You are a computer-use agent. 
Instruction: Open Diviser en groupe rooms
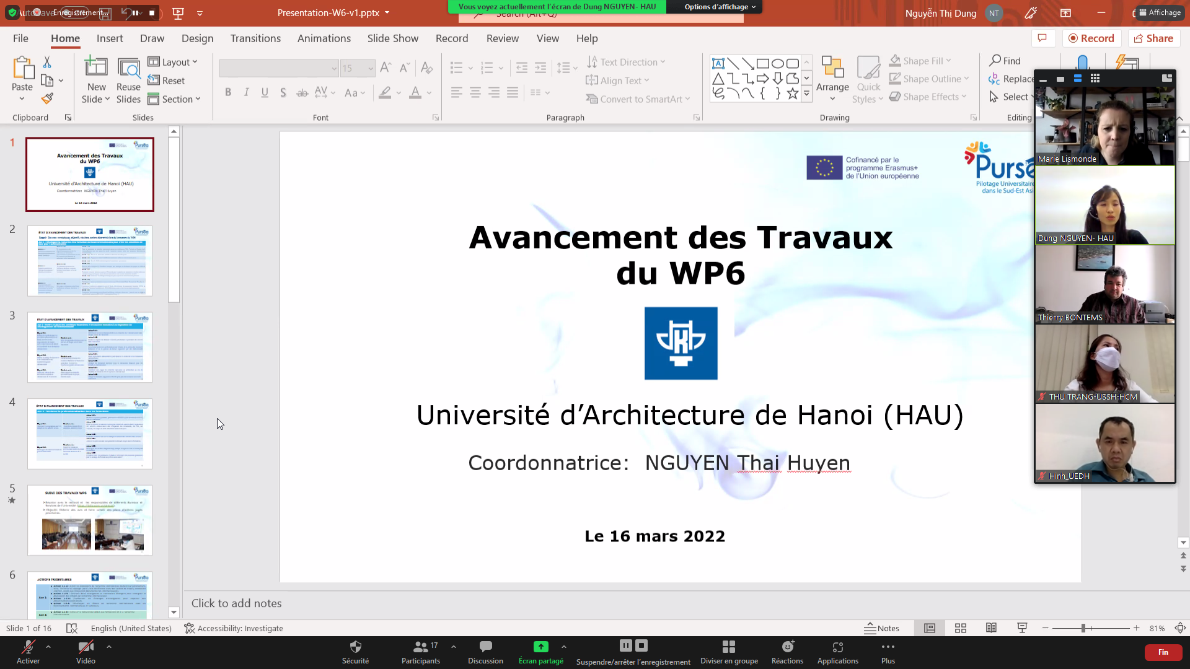(729, 651)
